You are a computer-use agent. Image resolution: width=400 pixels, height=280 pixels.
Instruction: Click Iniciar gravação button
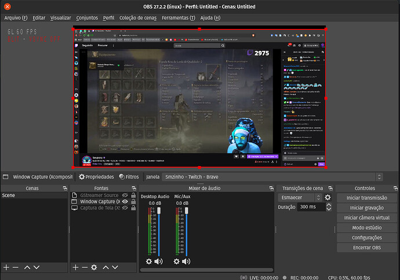366,208
